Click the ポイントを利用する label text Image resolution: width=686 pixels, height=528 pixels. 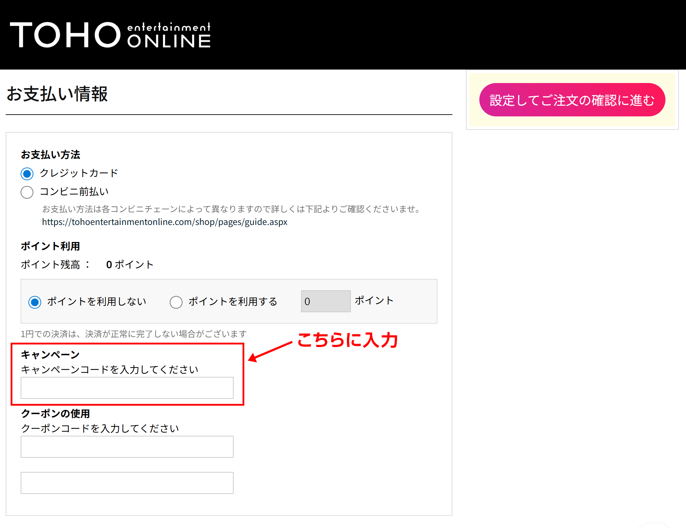pos(233,302)
